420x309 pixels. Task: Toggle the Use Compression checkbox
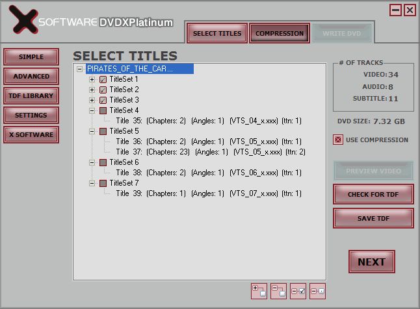[338, 140]
